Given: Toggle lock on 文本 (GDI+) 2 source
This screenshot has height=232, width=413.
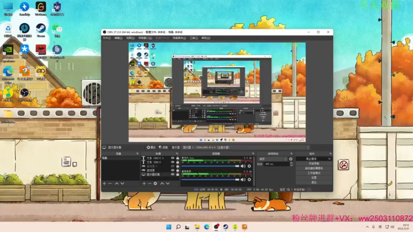Looking at the screenshot, I should pyautogui.click(x=178, y=158).
